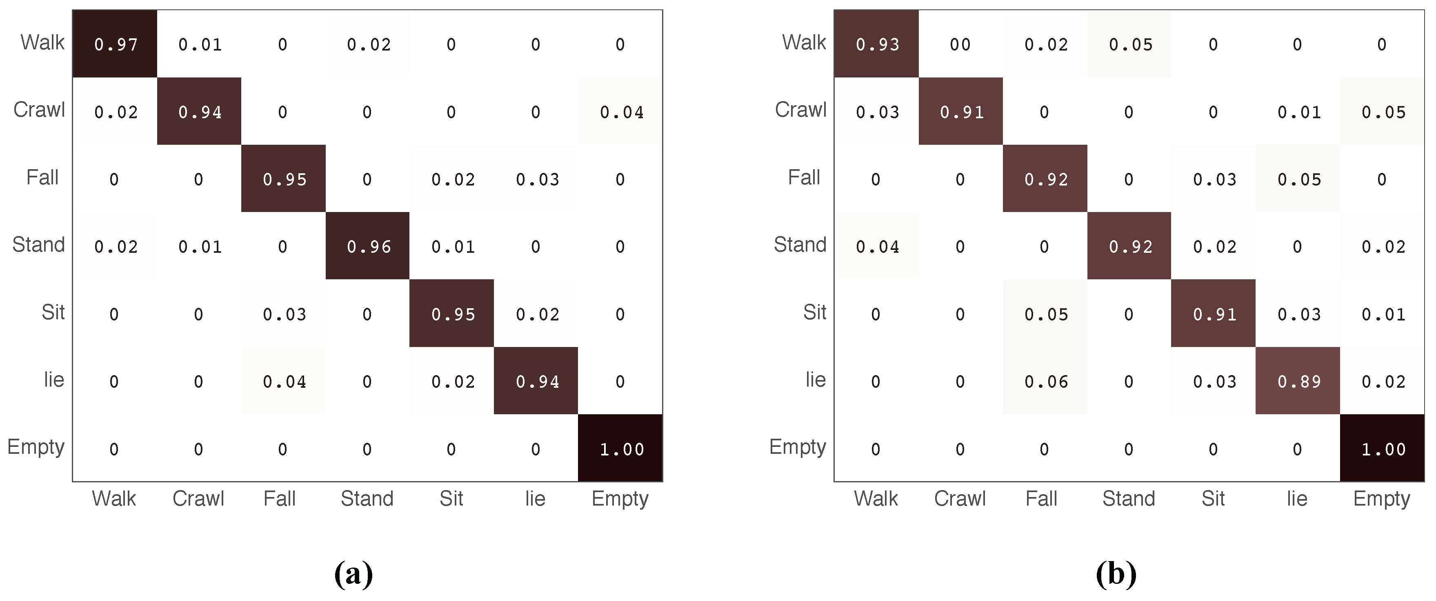Click the 0.06 cell in matrix (b)
The width and height of the screenshot is (1436, 601).
[x=1045, y=381]
